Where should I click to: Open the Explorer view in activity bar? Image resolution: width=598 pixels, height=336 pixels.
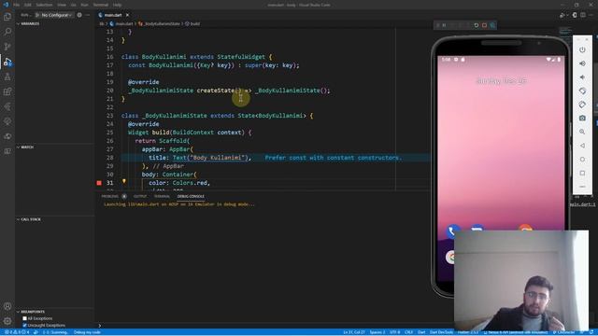click(x=7, y=17)
